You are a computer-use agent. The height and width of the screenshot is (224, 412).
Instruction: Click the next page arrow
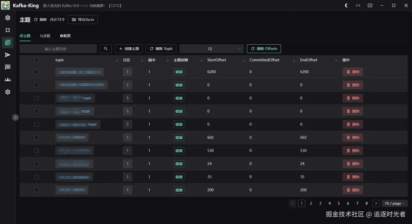[376, 203]
